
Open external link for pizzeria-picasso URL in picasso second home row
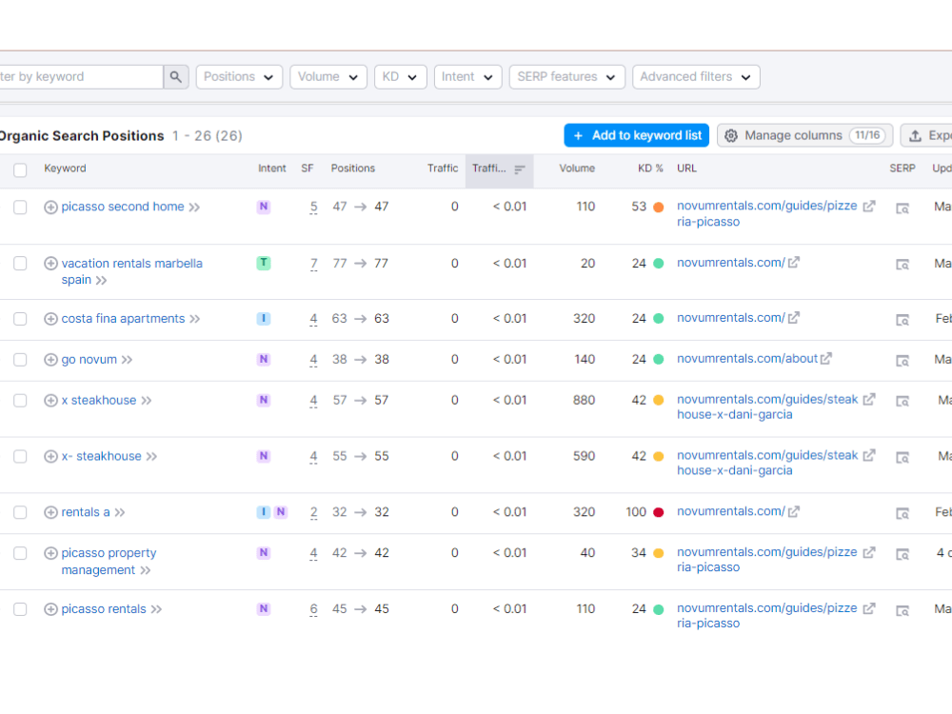coord(869,207)
